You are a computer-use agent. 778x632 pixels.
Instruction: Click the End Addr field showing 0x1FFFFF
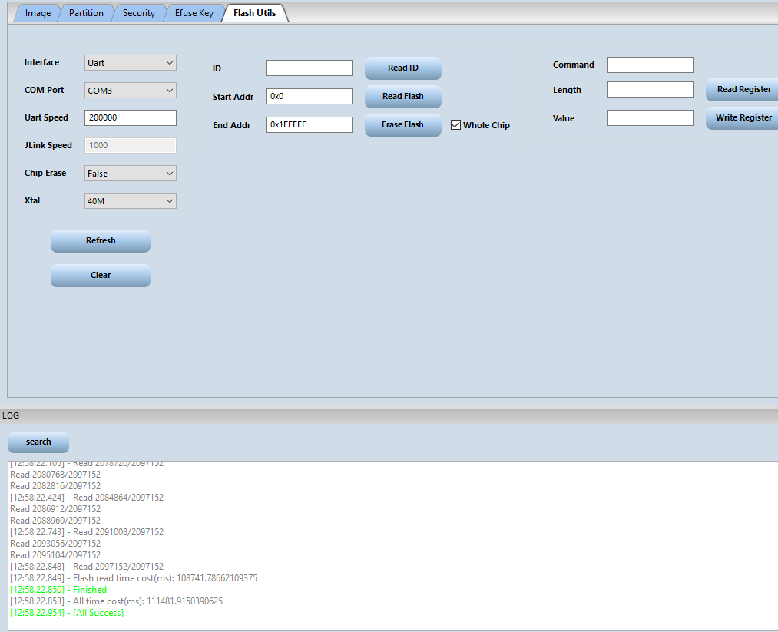pos(309,124)
